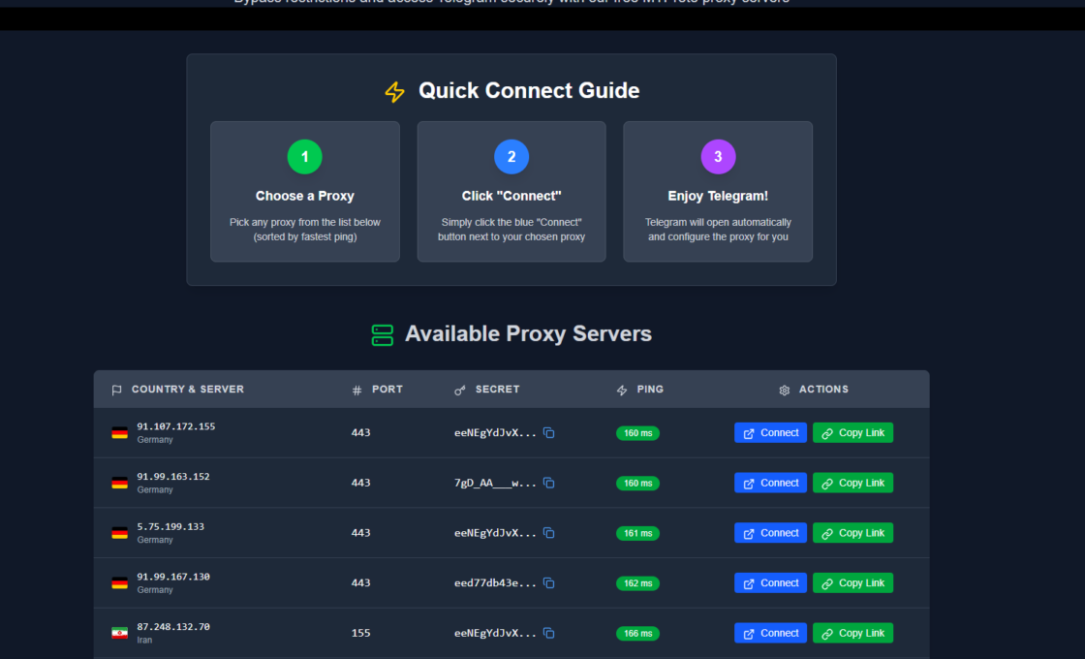
Task: Open the Enjoy Telegram! card
Action: pos(718,192)
